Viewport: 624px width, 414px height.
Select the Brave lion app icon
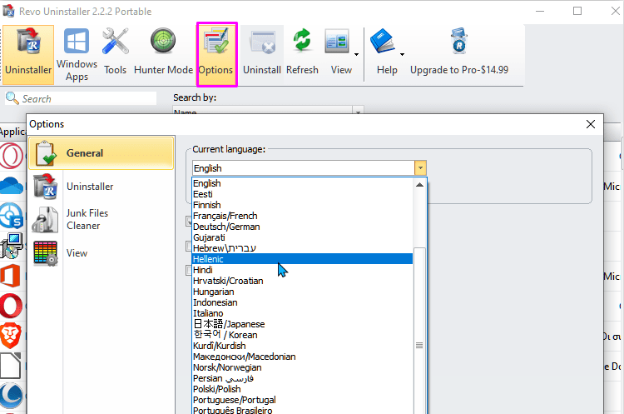(11, 336)
